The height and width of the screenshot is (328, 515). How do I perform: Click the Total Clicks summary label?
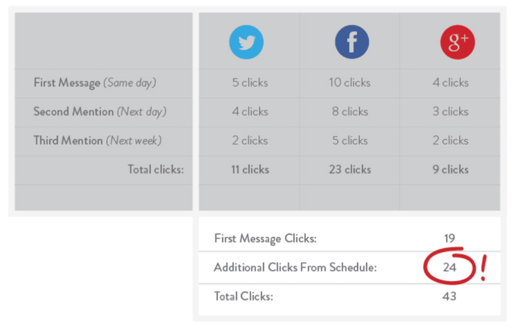coord(243,296)
